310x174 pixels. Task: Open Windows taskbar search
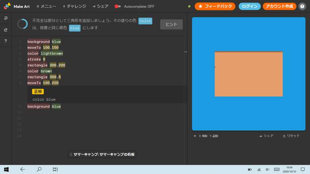point(39,170)
